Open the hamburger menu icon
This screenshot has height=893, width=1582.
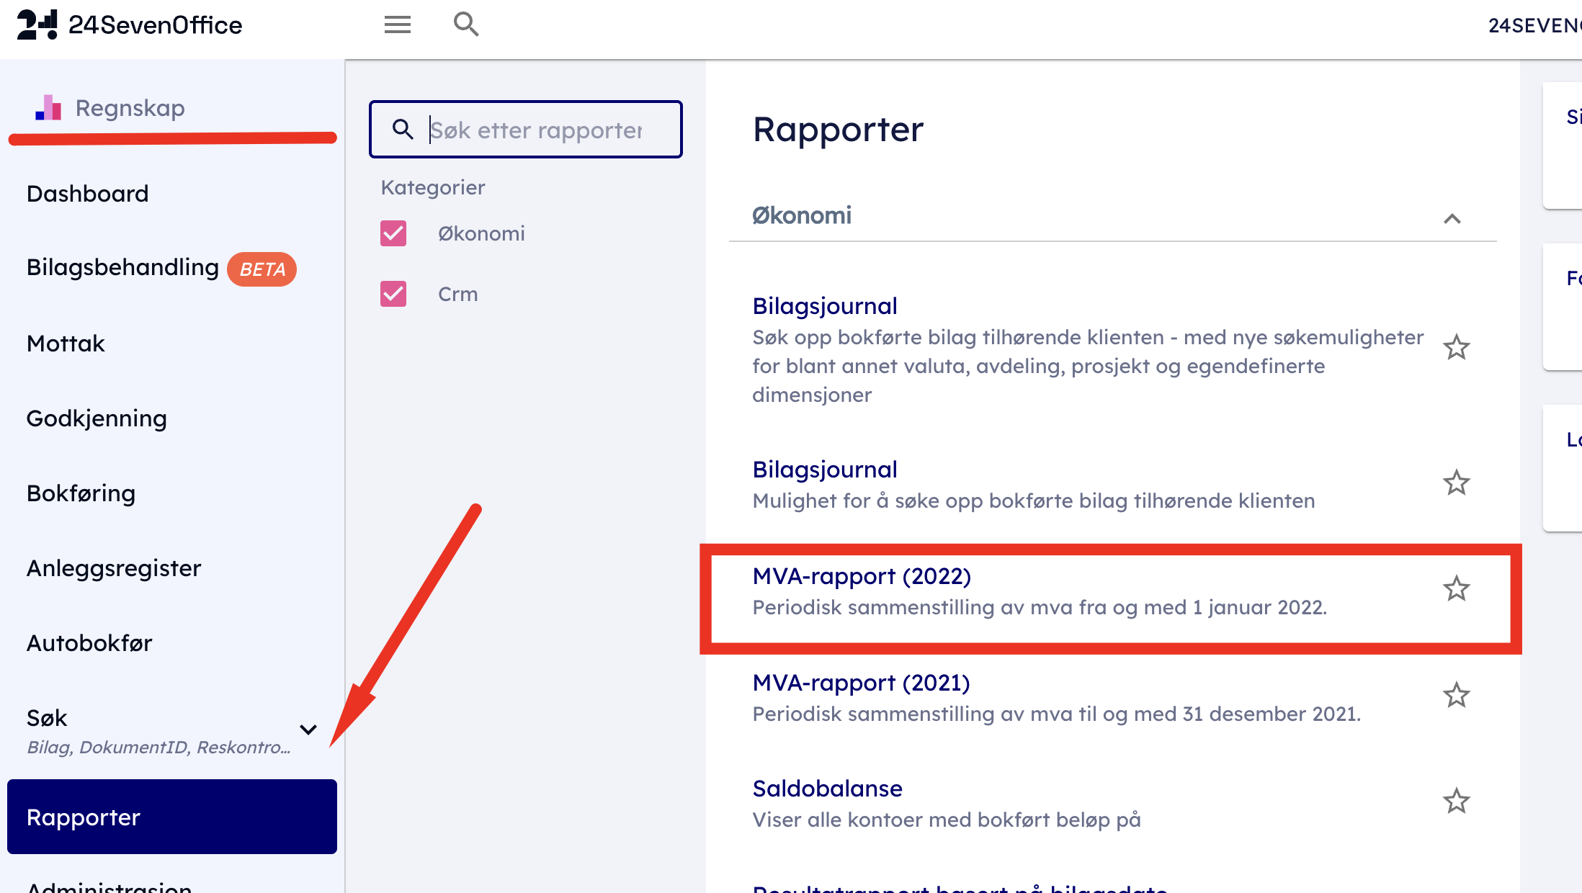pos(397,25)
